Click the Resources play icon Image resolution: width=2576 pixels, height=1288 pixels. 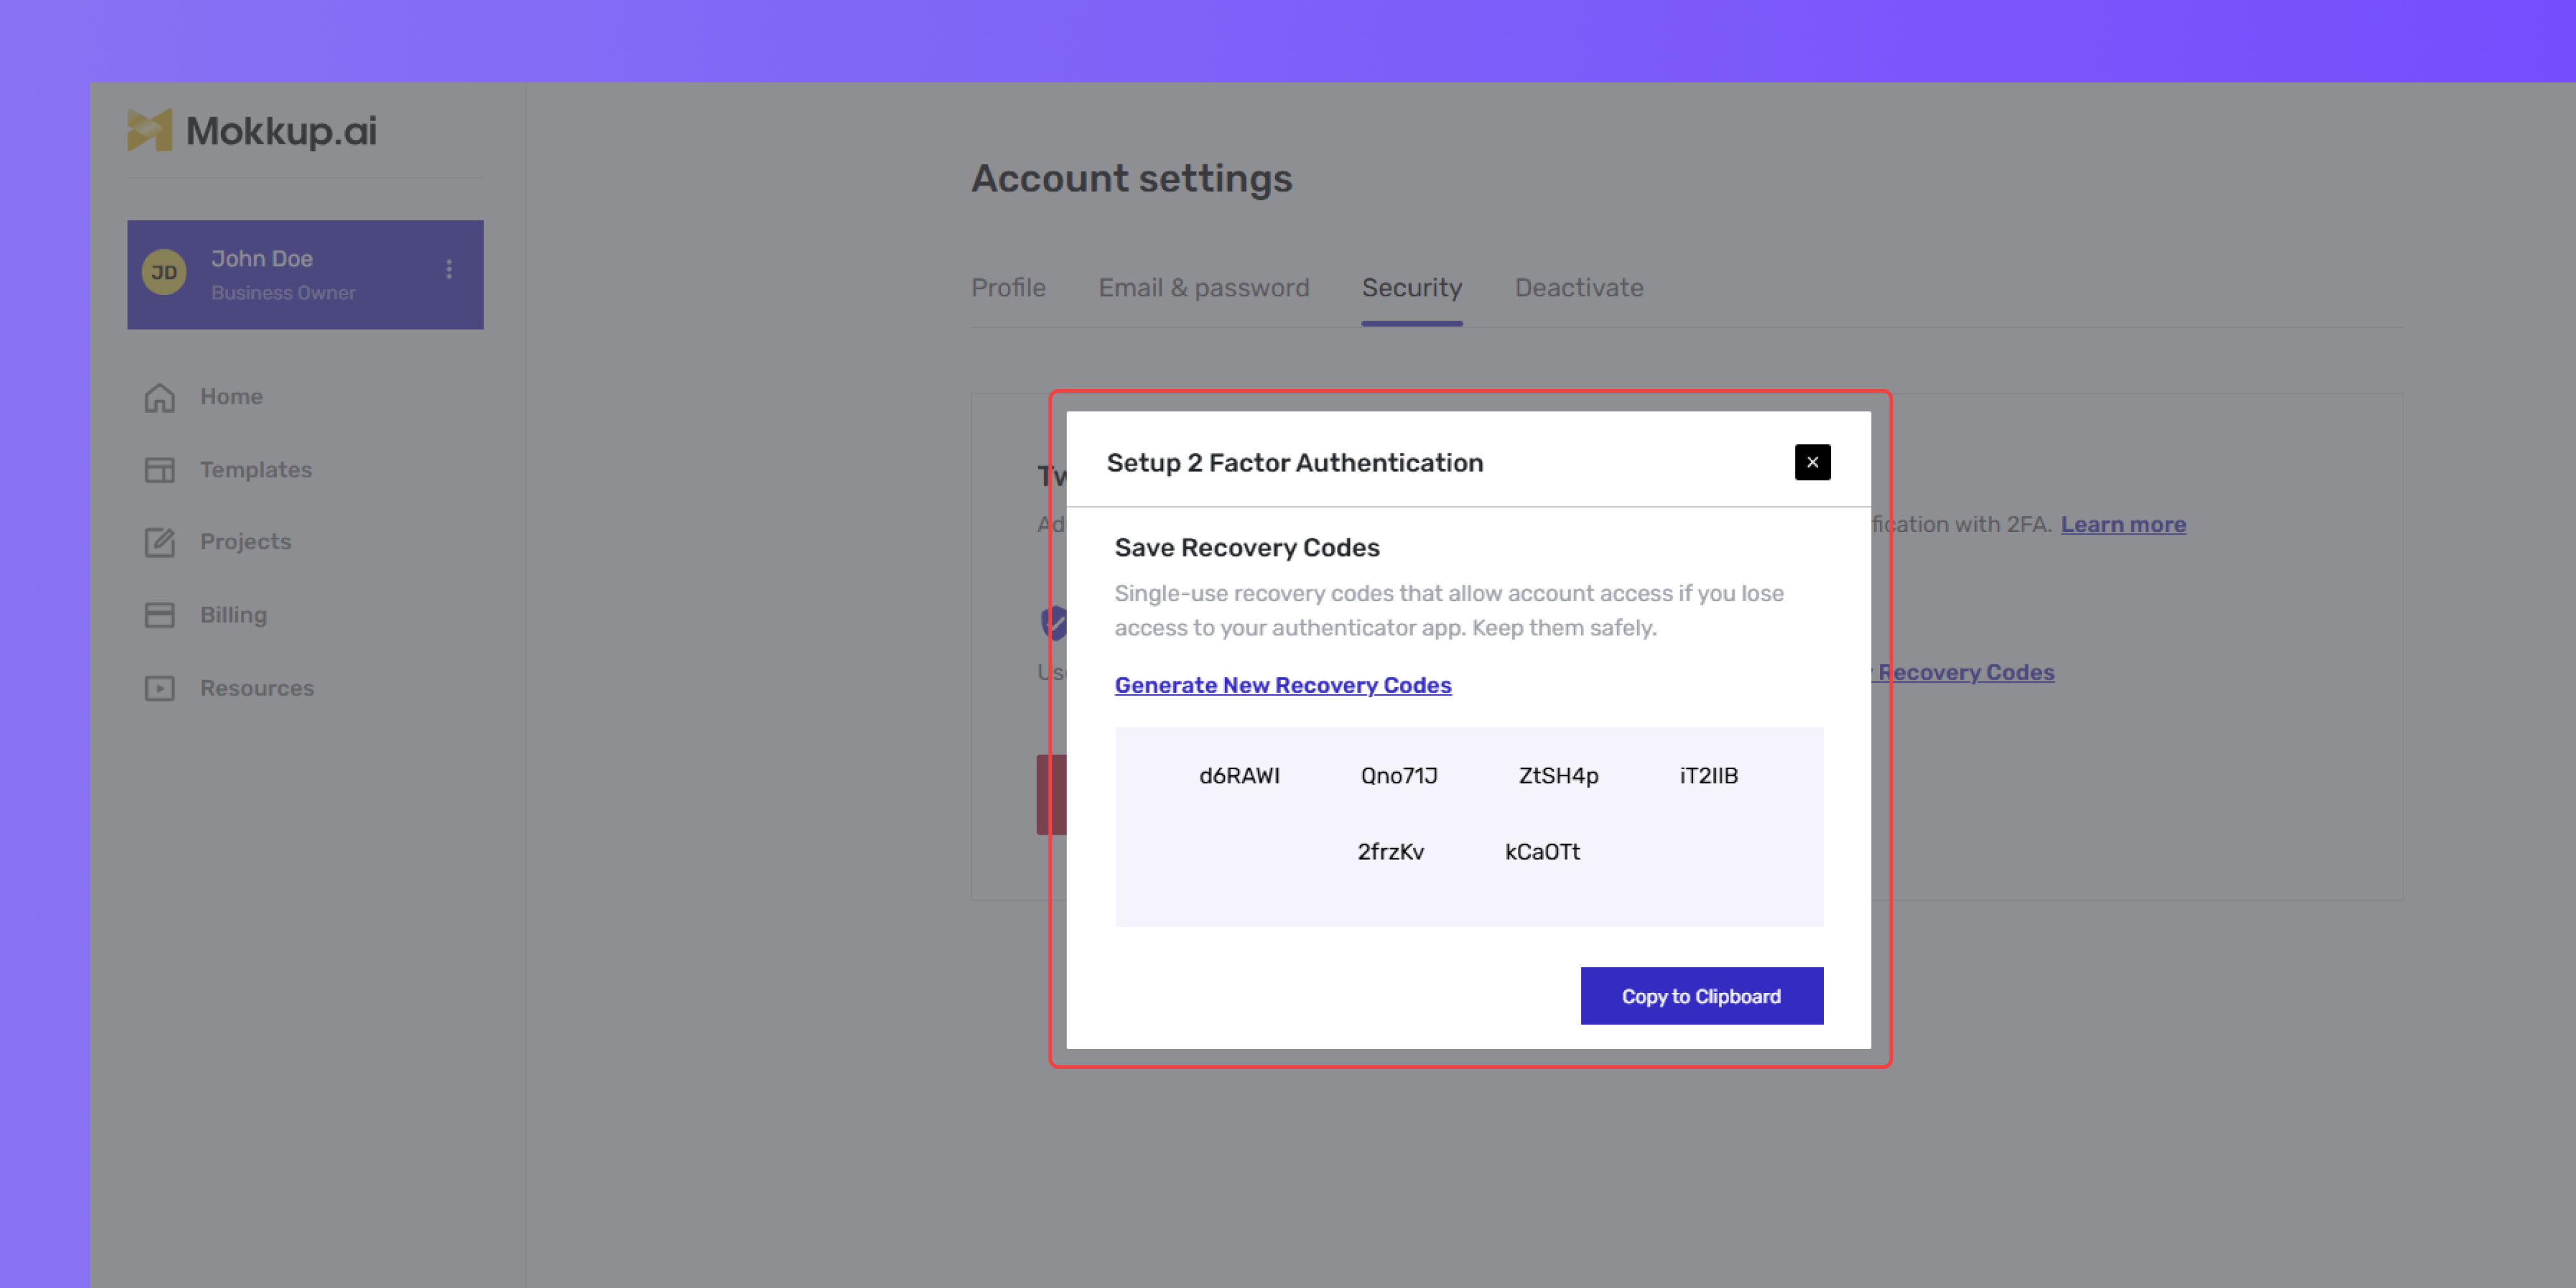159,688
